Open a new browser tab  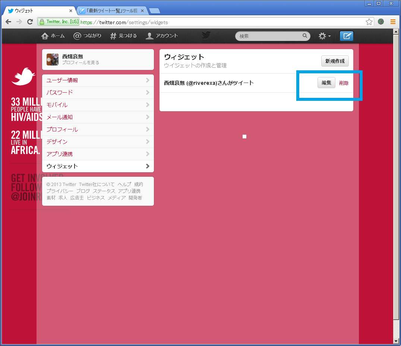coord(154,11)
